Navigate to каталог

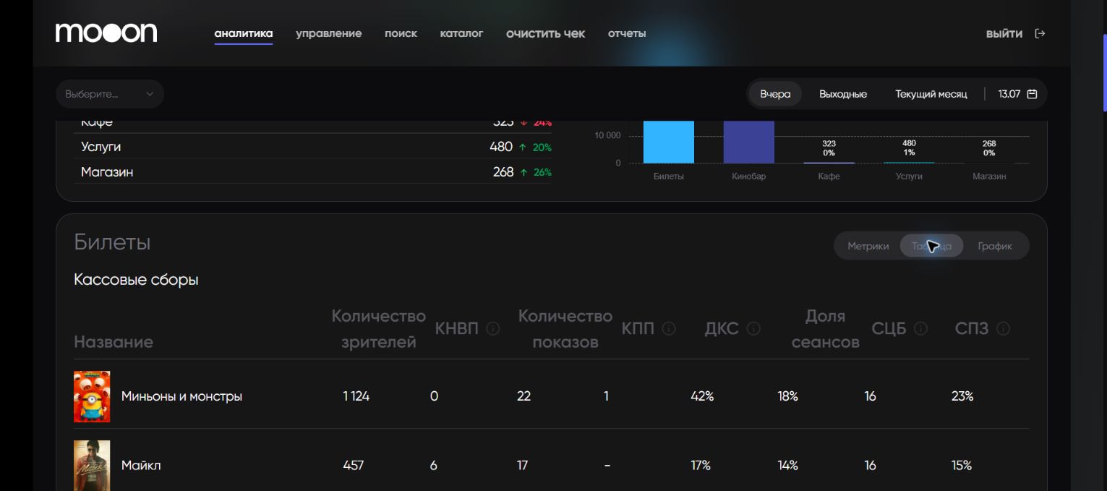[461, 33]
